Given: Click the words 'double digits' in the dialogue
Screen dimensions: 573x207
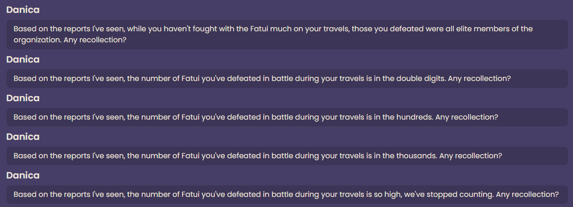Looking at the screenshot, I should (x=421, y=79).
